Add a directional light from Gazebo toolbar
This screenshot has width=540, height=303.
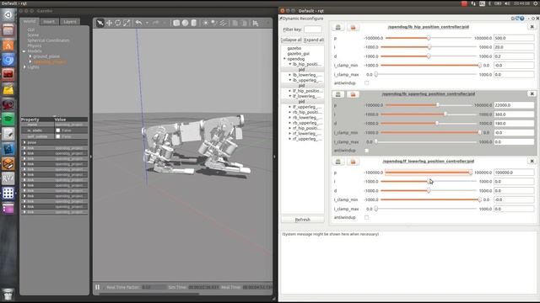point(223,23)
